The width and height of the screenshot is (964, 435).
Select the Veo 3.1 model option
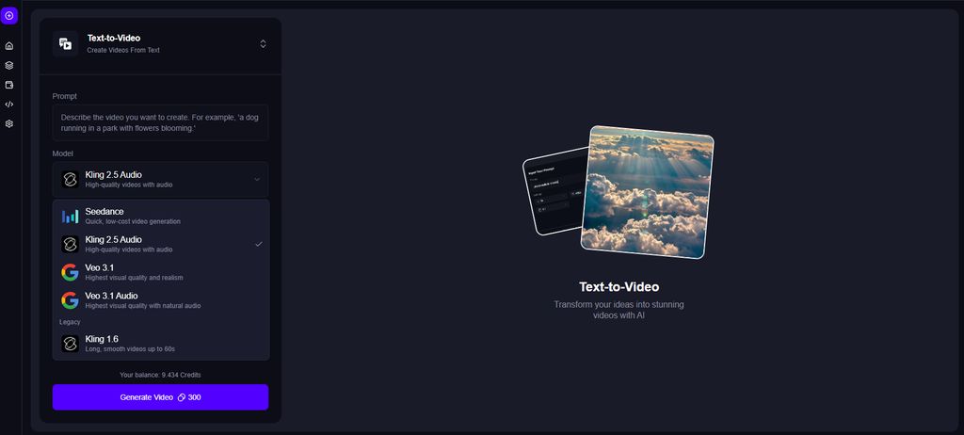pyautogui.click(x=160, y=272)
